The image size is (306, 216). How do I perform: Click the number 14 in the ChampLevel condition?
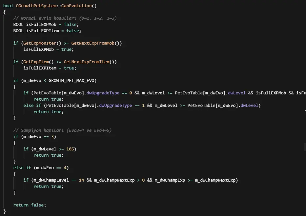tap(81, 180)
